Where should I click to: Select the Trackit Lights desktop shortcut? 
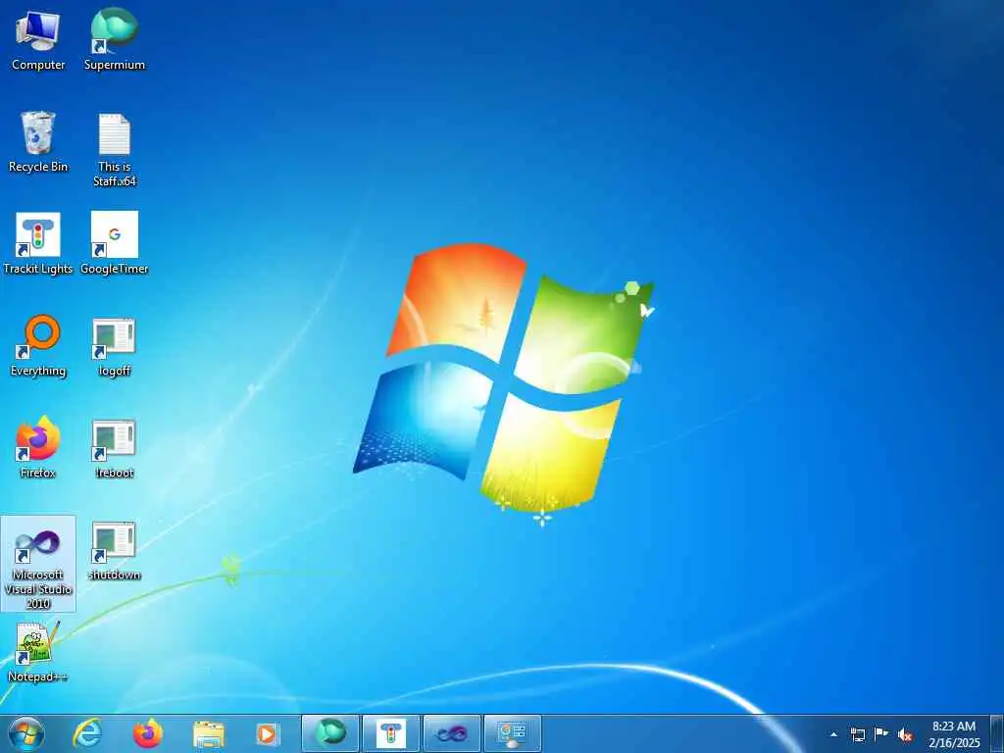[x=38, y=244]
